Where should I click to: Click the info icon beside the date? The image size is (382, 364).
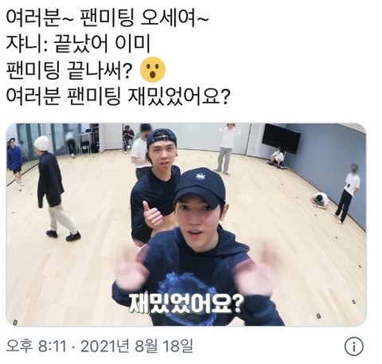click(353, 346)
